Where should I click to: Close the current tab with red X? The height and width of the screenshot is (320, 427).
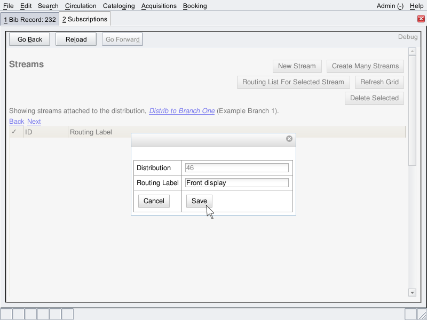click(x=421, y=19)
